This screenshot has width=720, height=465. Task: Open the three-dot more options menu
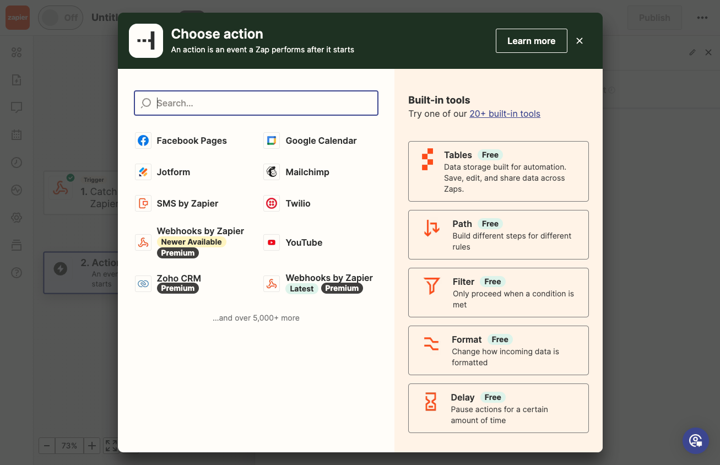click(x=702, y=18)
